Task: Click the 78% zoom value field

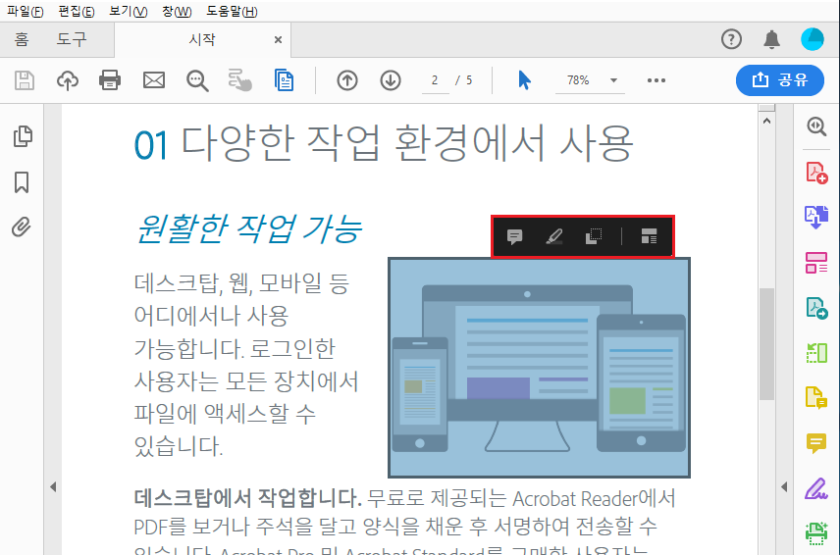Action: point(578,80)
